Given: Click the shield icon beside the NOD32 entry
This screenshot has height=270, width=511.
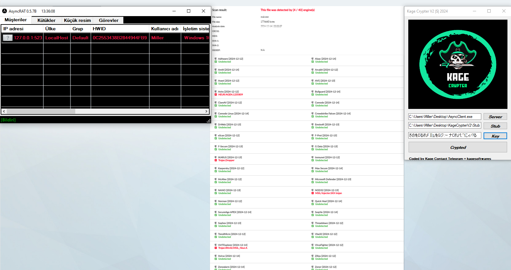Looking at the screenshot, I should click(x=313, y=190).
